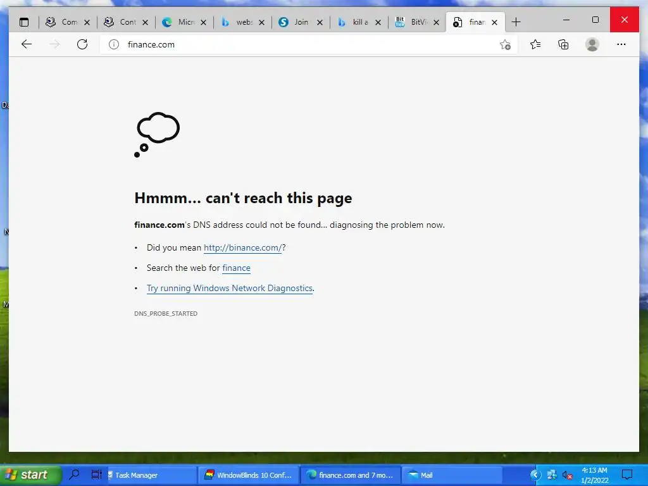Screen dimensions: 648x486
Task: Open the profile avatar icon
Action: pyautogui.click(x=592, y=44)
